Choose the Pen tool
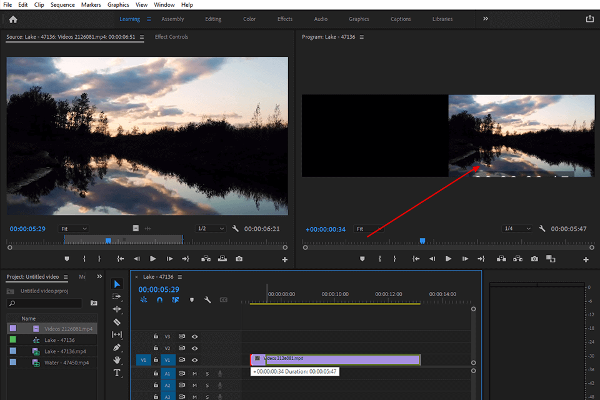 pyautogui.click(x=117, y=347)
